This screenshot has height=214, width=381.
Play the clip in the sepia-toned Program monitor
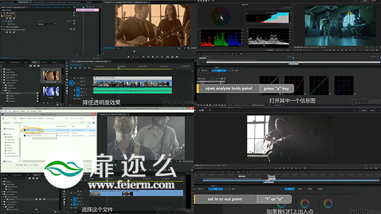(x=152, y=56)
